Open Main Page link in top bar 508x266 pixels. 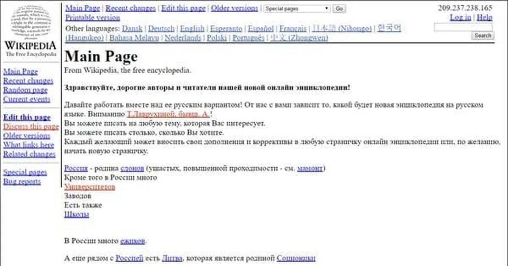[83, 8]
